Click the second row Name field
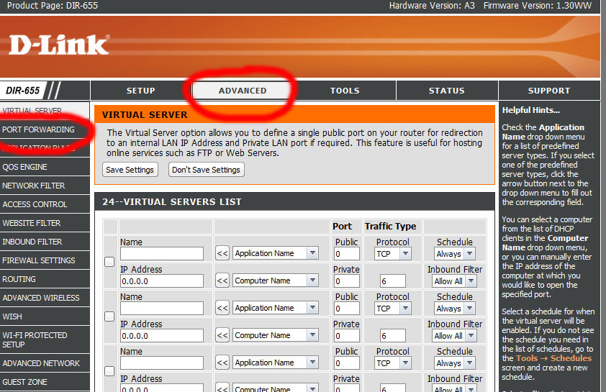Image resolution: width=606 pixels, height=392 pixels. pos(162,309)
